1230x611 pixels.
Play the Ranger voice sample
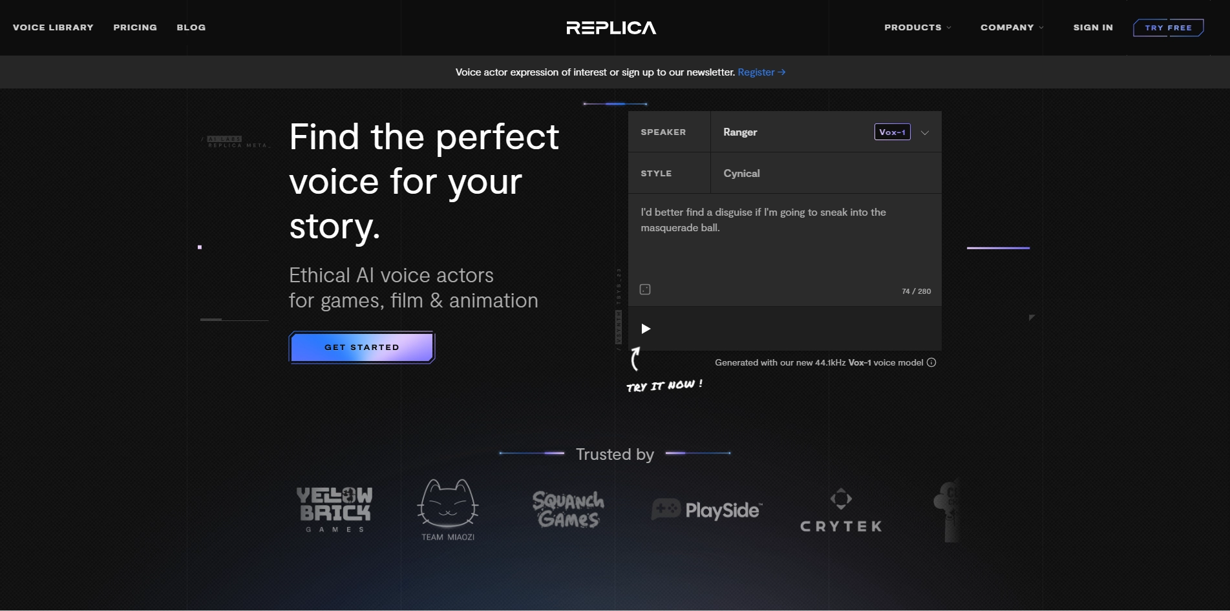click(645, 329)
